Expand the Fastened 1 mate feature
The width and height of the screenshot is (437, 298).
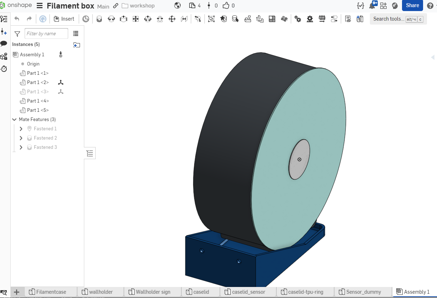pos(21,129)
